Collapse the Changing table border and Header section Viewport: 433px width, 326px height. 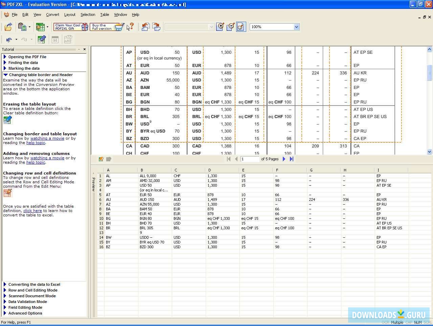click(41, 75)
